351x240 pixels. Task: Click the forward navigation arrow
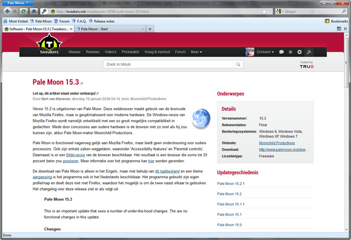(x=15, y=11)
